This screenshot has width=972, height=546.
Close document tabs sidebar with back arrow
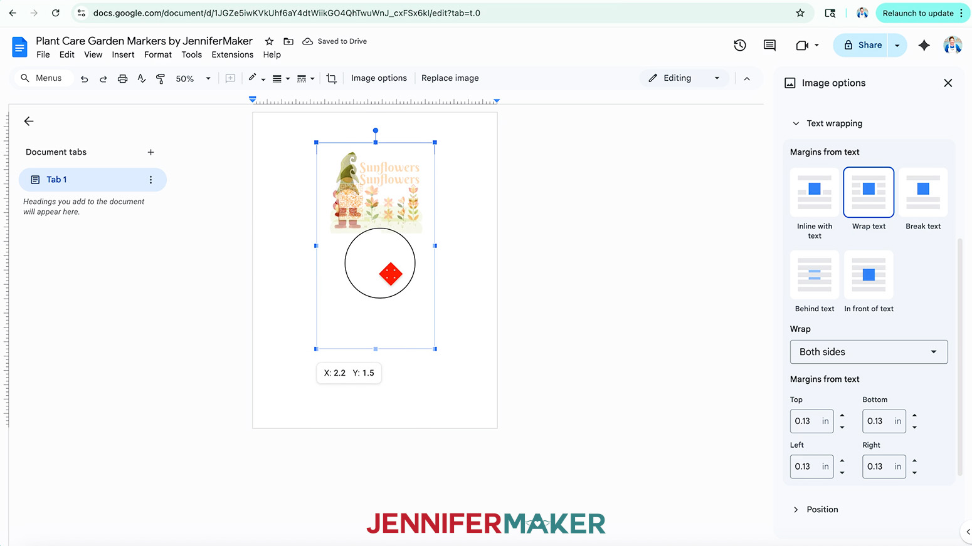click(x=29, y=121)
